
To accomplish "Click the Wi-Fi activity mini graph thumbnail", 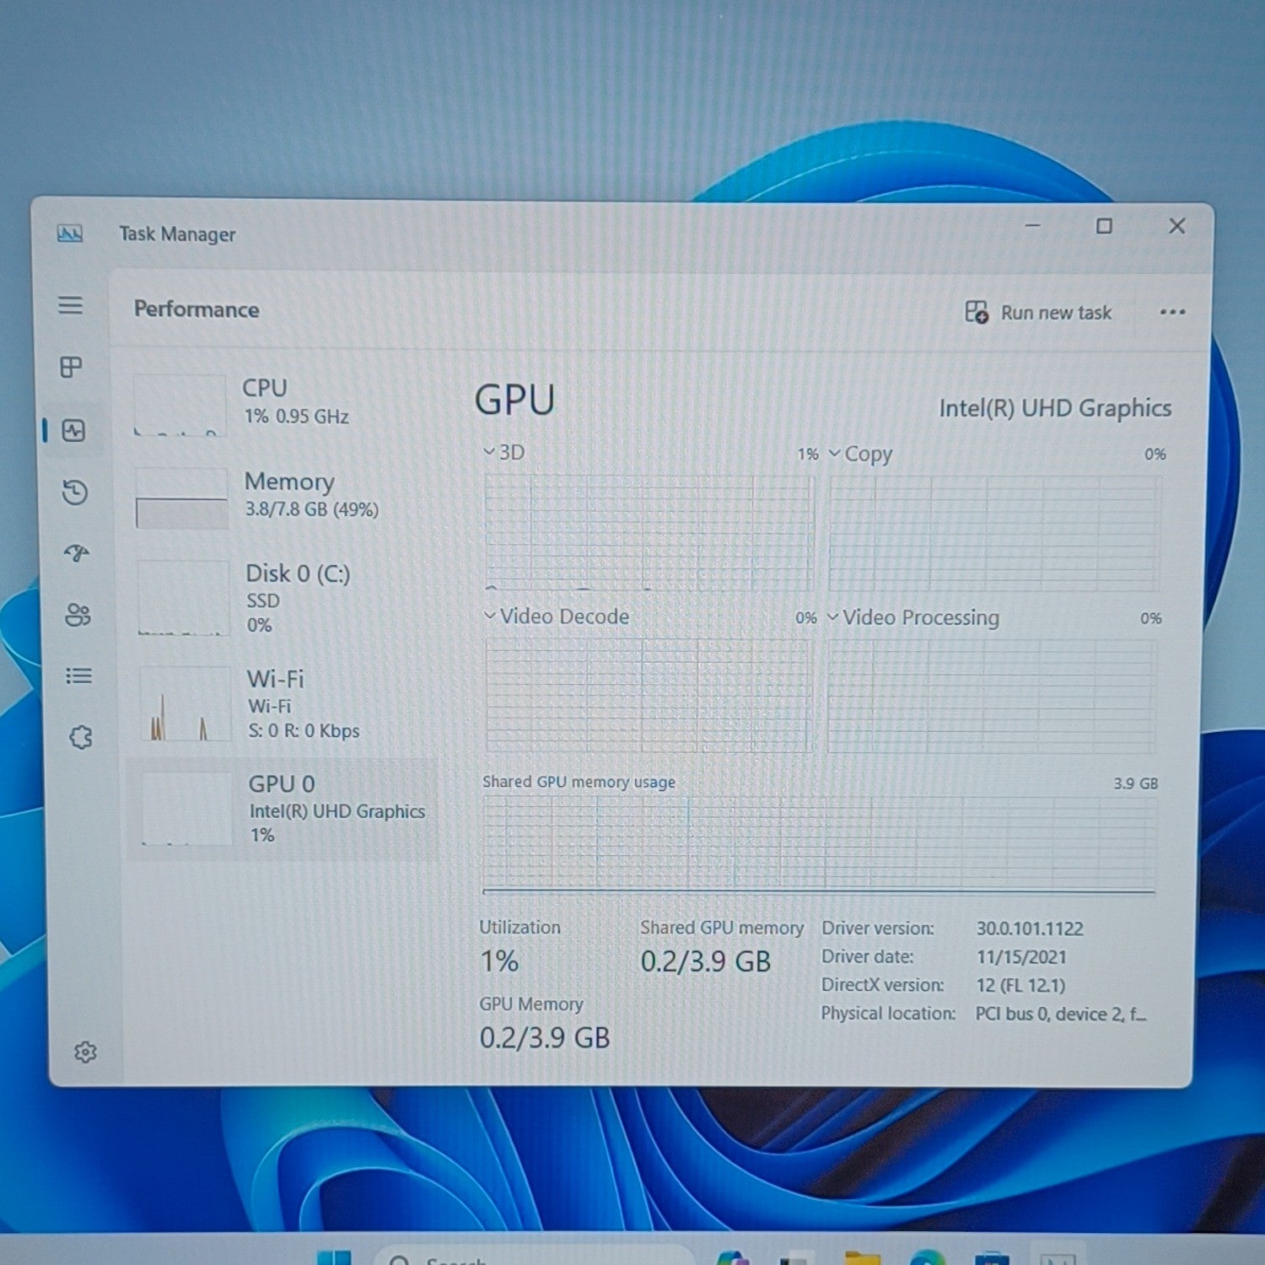I will click(x=185, y=703).
